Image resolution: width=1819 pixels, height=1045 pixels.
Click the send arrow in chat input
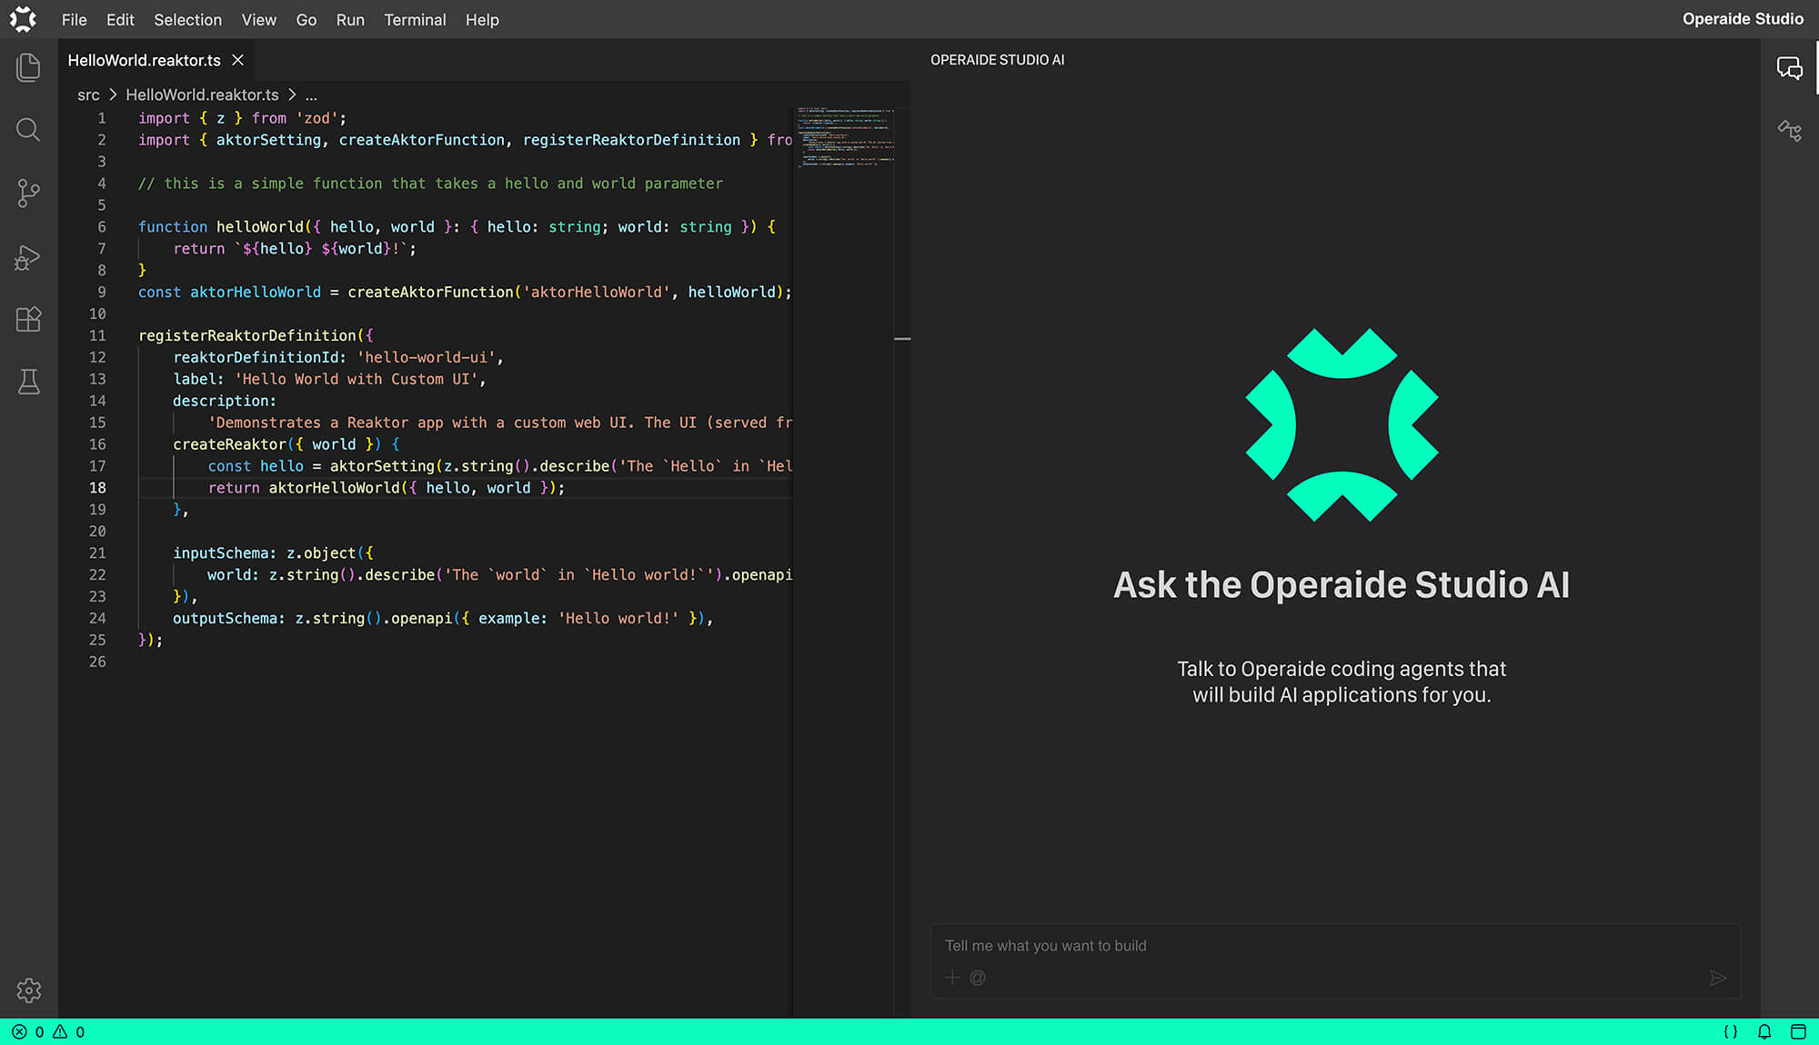pos(1717,978)
